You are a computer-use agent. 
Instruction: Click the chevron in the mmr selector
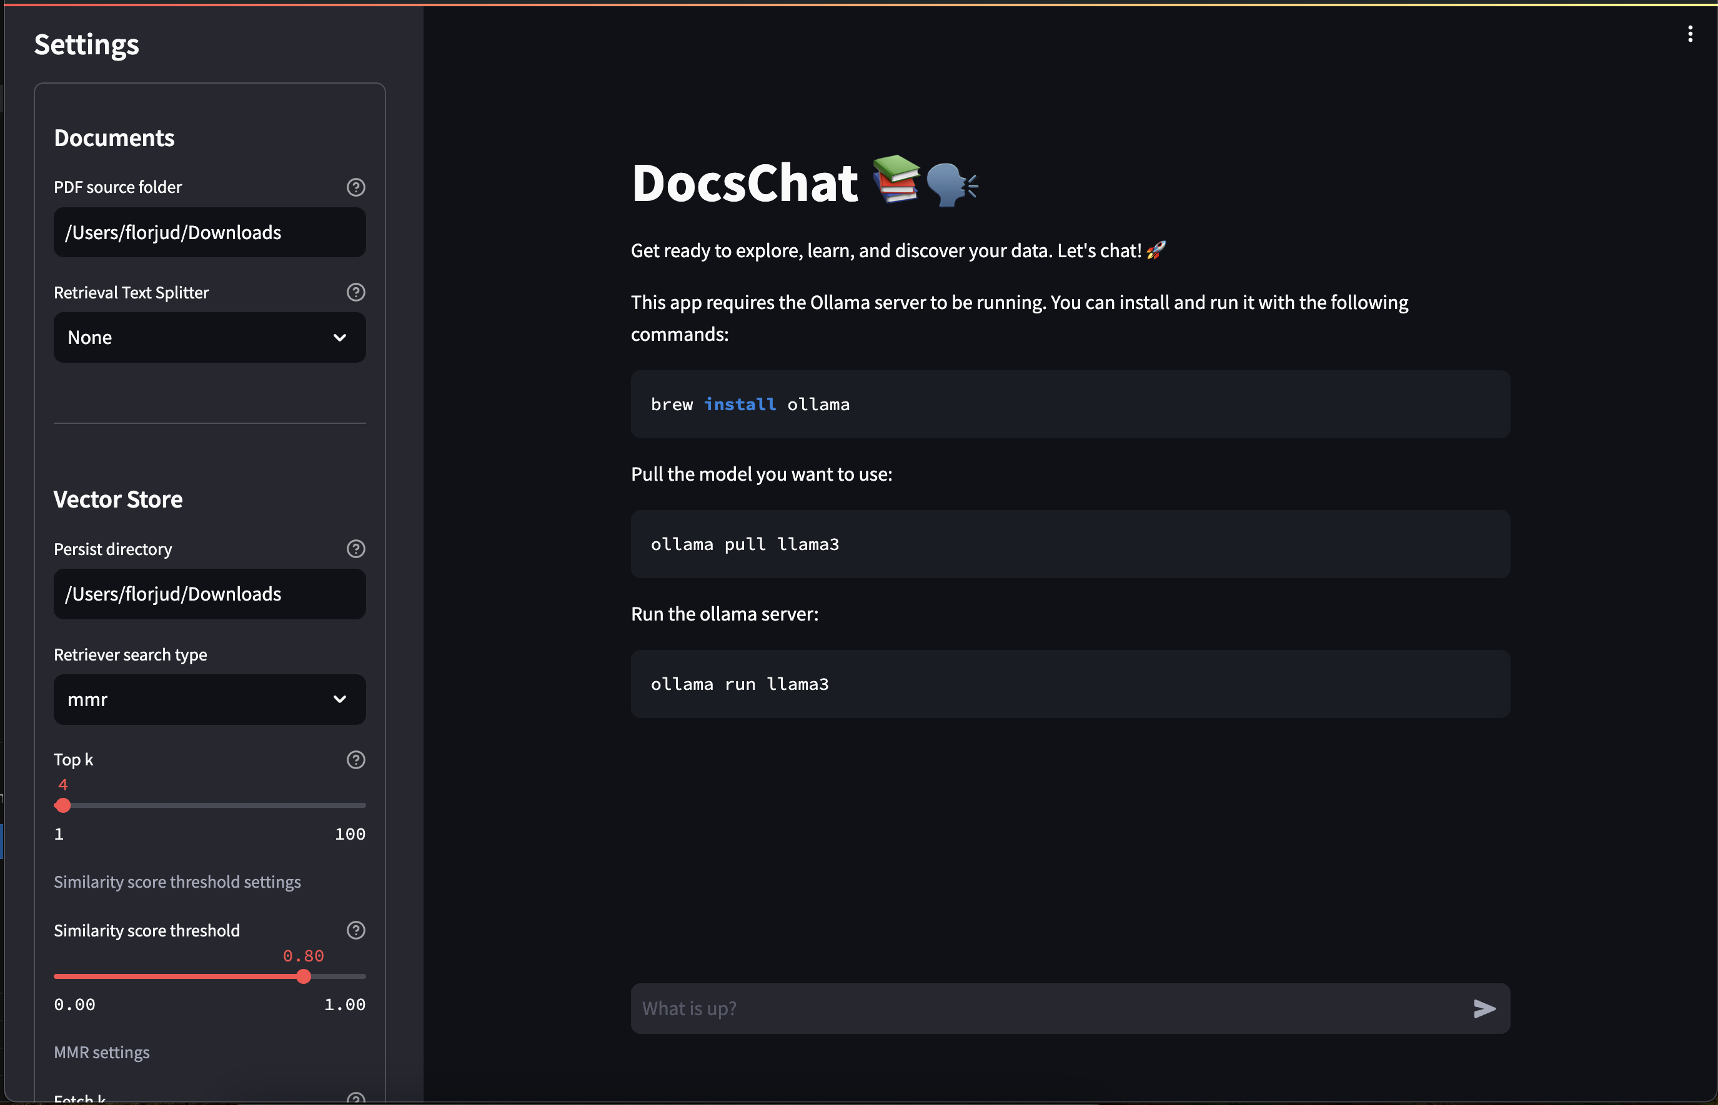[x=340, y=700]
